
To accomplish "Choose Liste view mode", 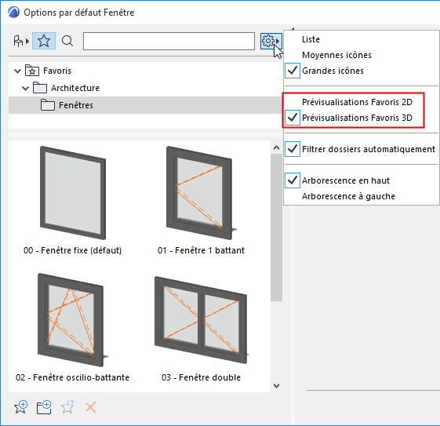I will [x=311, y=39].
